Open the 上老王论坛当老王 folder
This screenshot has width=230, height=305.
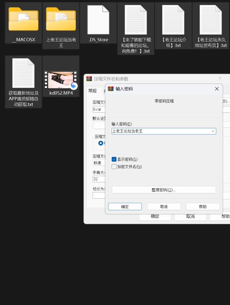[x=61, y=19]
